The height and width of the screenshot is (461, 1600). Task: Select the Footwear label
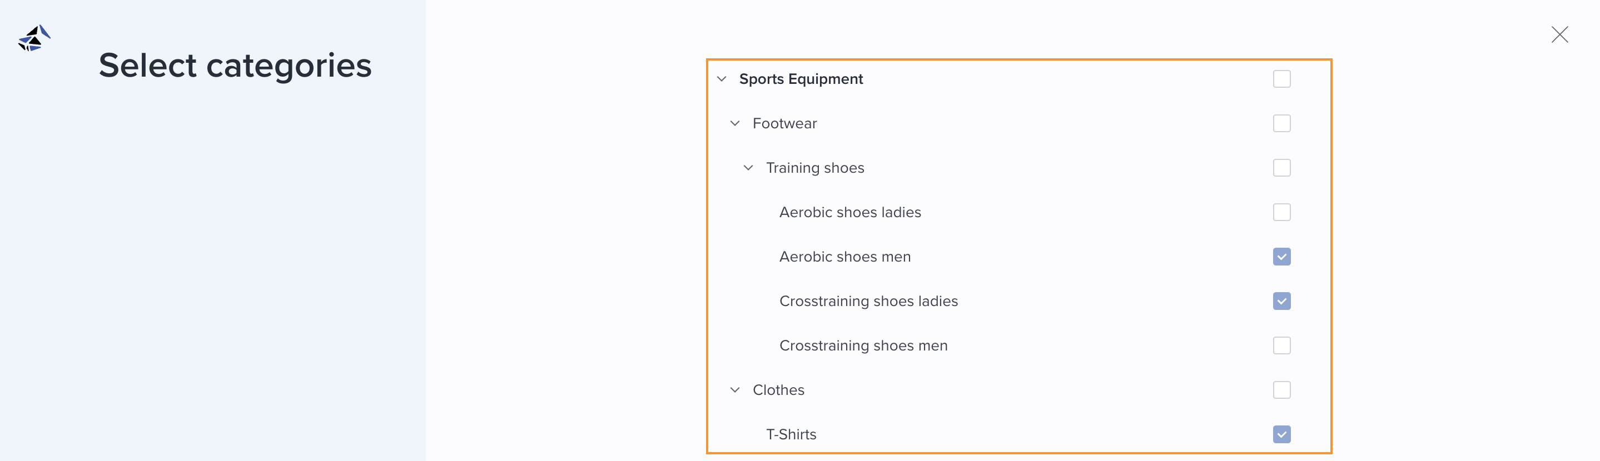point(785,123)
